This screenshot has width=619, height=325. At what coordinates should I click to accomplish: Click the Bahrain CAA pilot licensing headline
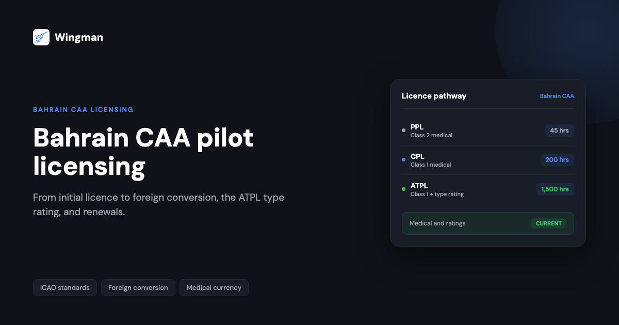click(x=143, y=152)
